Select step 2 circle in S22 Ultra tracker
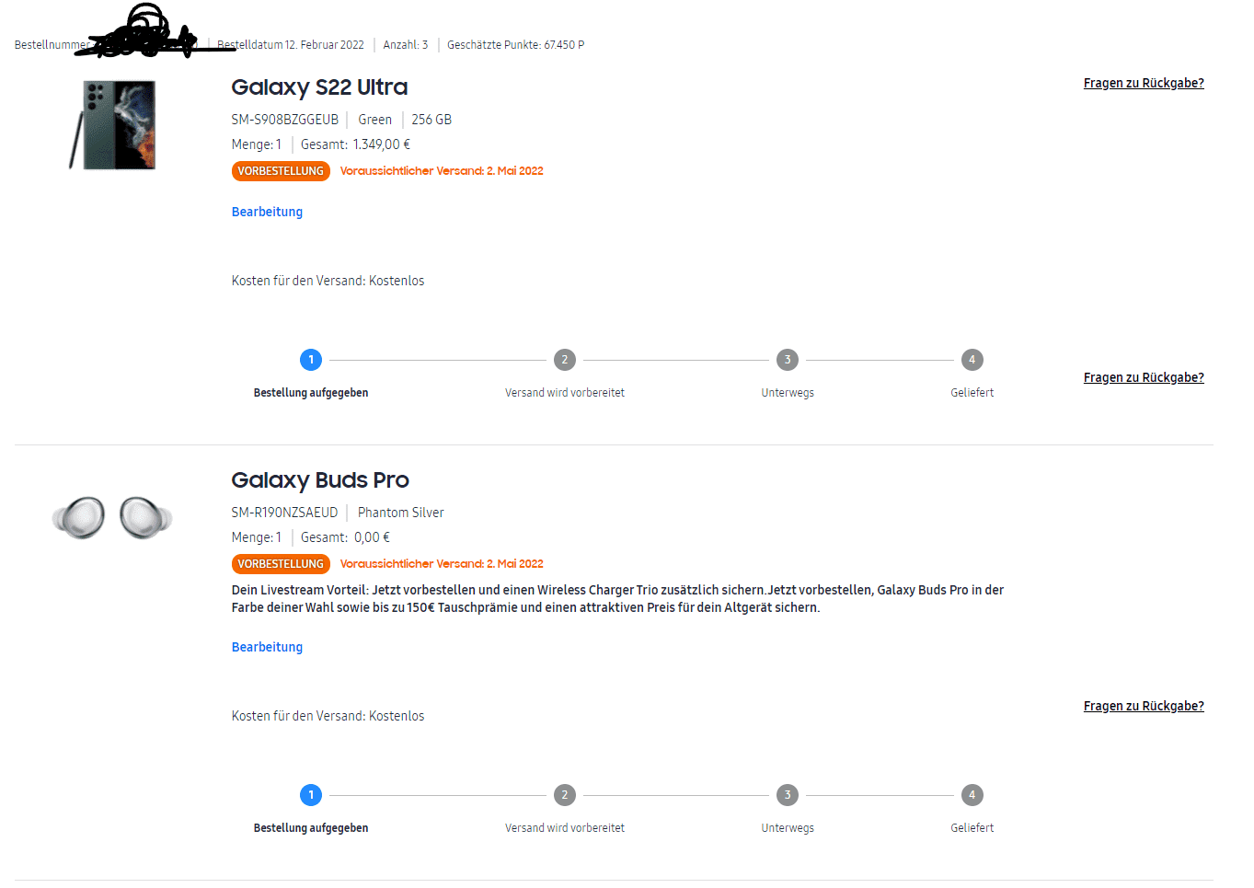 565,360
